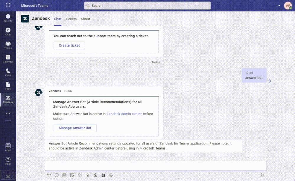Open Teams in the sidebar

click(8, 45)
